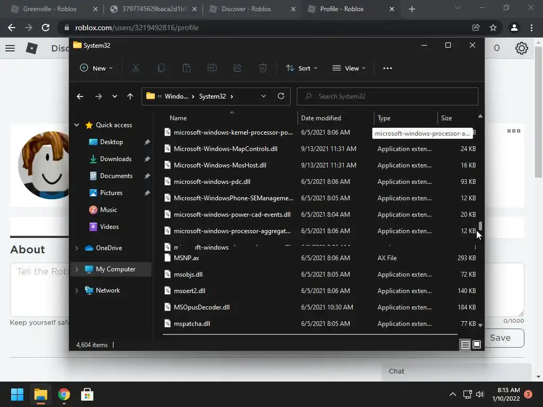Screen dimensions: 543x407
Task: Click the Paste clipboard icon
Action: coord(186,68)
